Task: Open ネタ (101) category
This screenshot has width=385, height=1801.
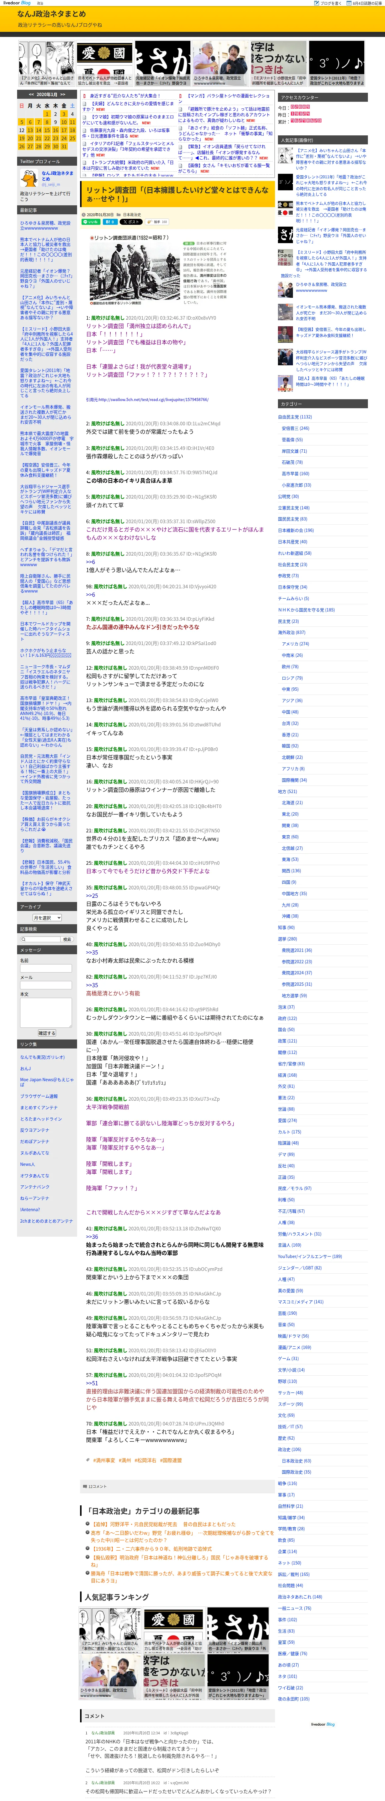Action: pos(287,1676)
